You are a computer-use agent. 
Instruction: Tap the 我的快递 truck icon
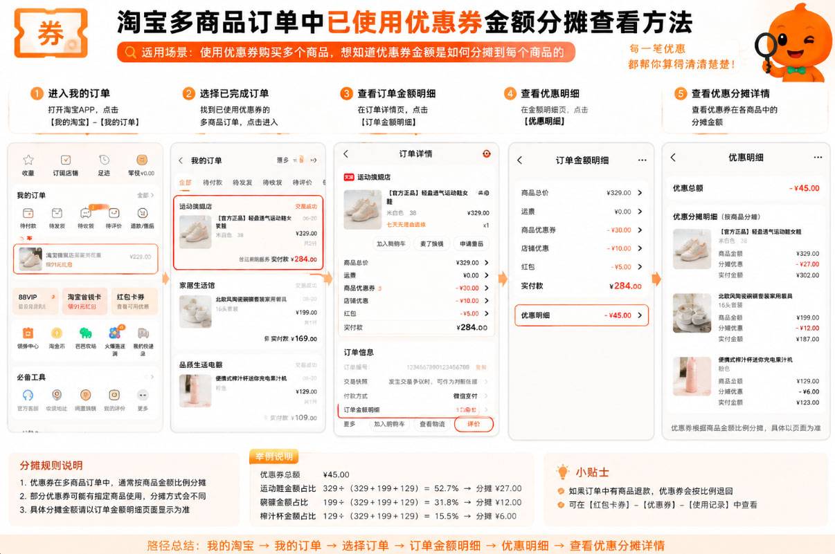143,333
